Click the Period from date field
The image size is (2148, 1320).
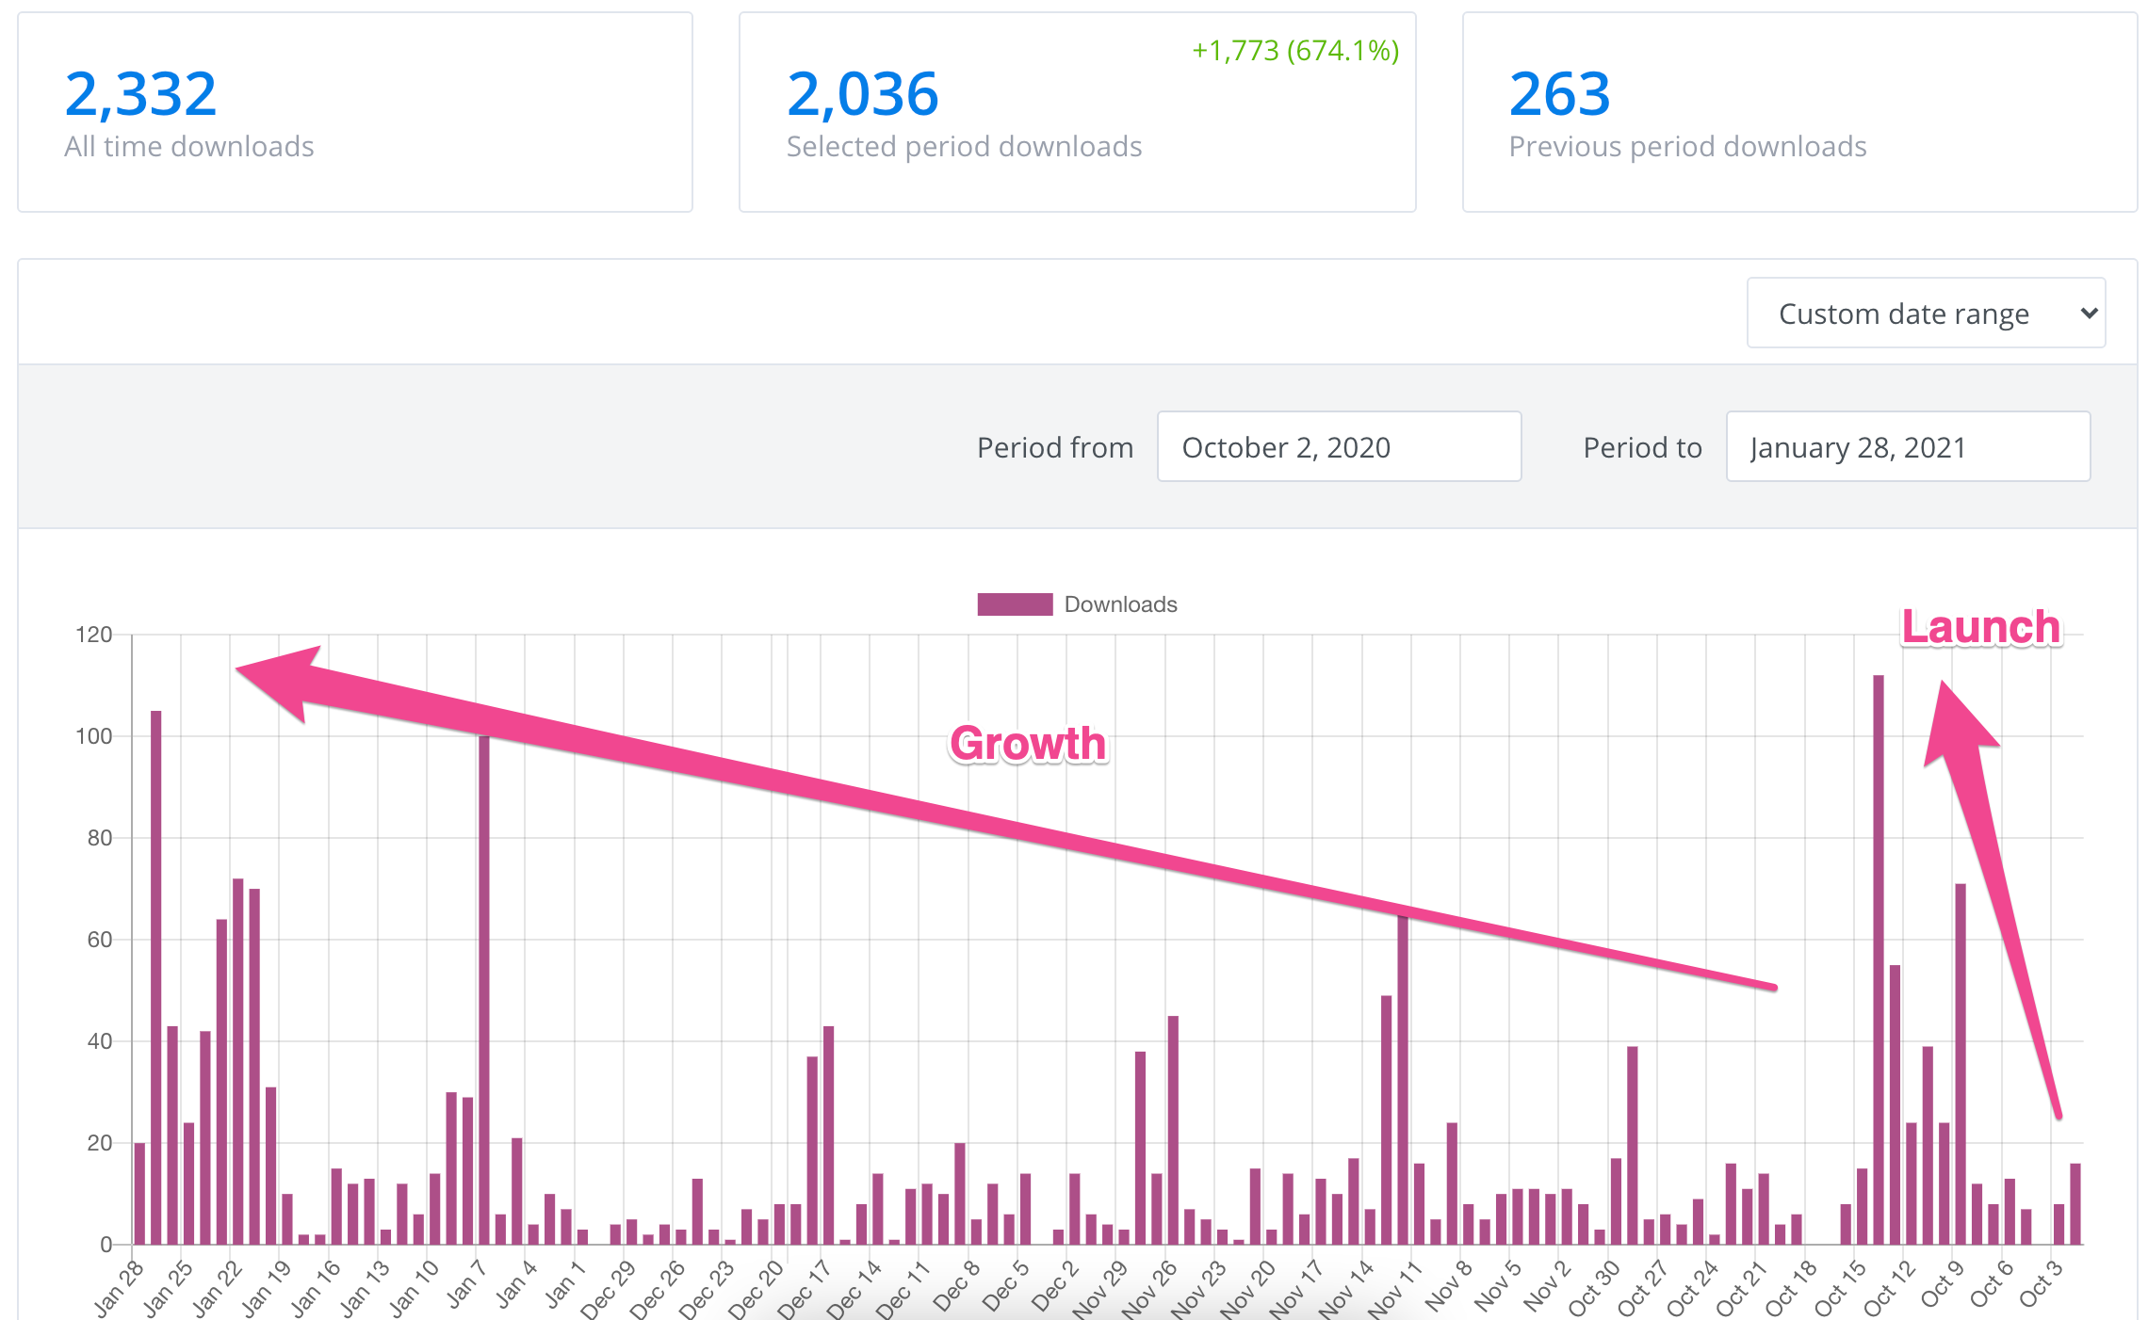click(x=1339, y=447)
